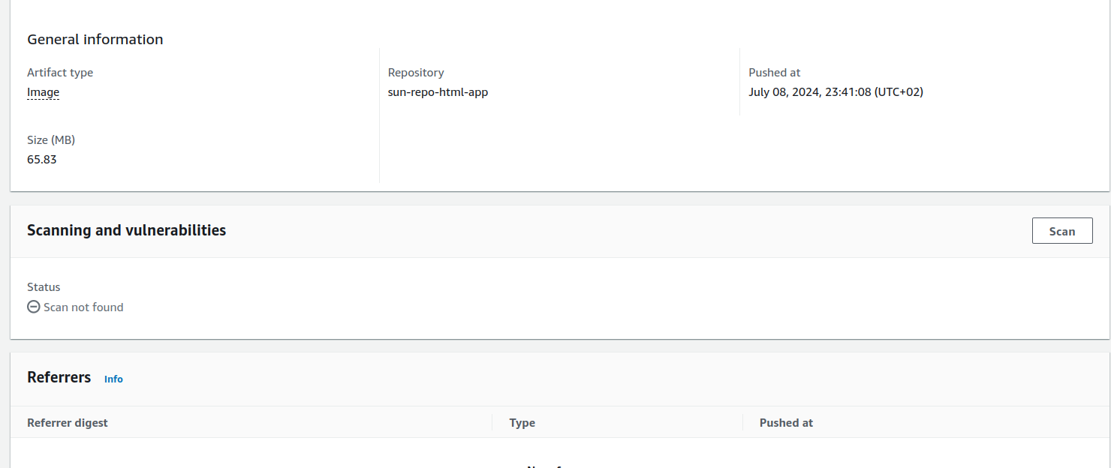
Task: Click the Pushed at column header in Referrers table
Action: pos(786,423)
